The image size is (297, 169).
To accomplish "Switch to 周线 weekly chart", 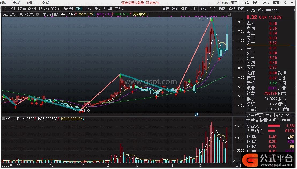I will (x=88, y=9).
